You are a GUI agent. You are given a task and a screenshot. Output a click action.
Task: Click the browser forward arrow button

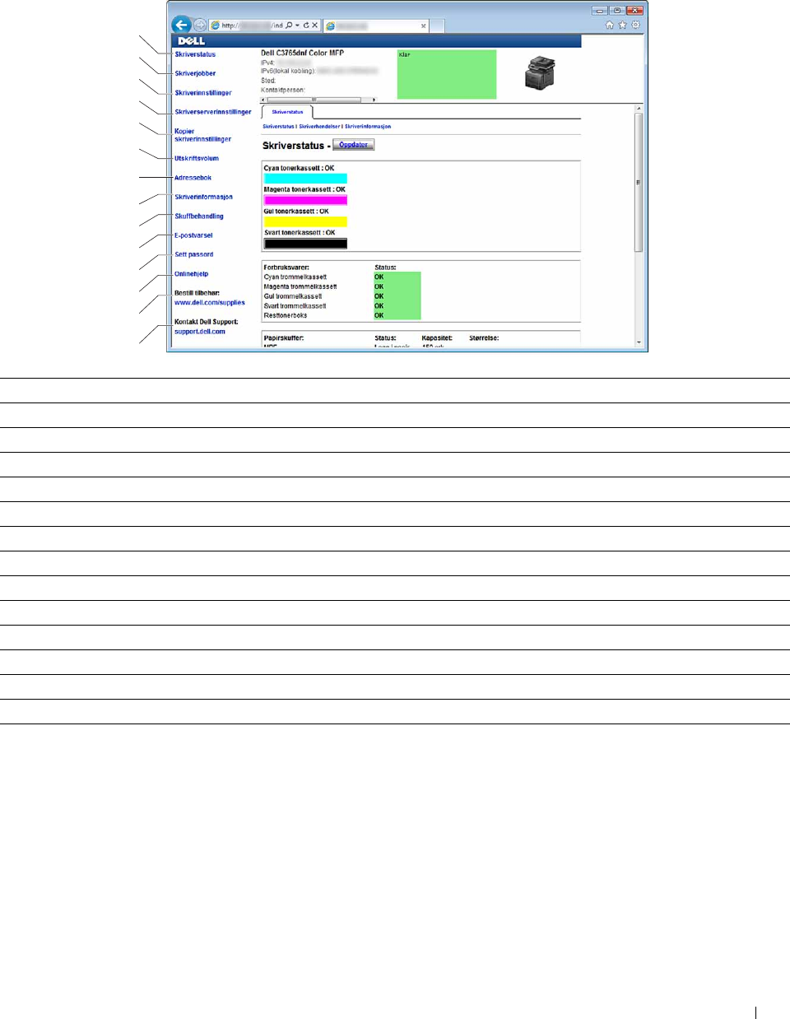(x=200, y=25)
